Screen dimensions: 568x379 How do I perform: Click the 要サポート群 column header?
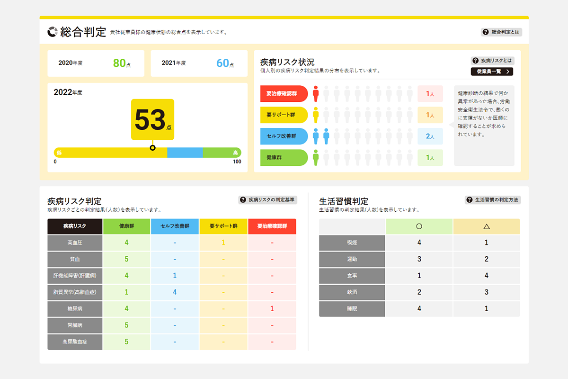coord(223,226)
